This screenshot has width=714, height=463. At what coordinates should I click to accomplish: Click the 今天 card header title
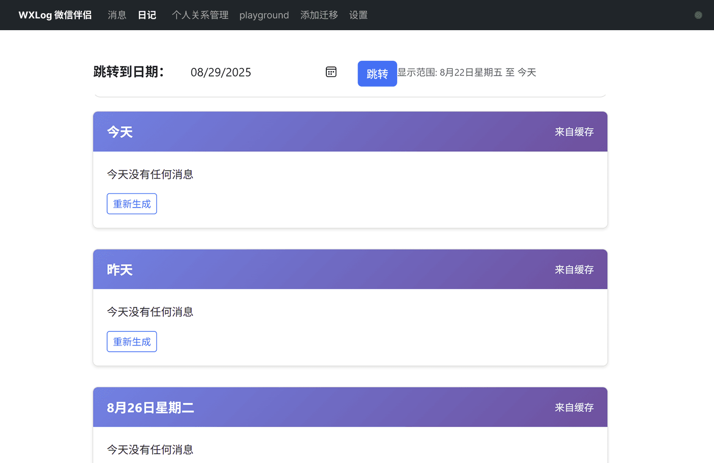pos(120,132)
